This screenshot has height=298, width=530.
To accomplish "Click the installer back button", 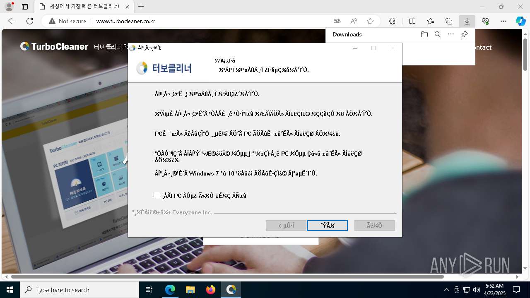I will [x=286, y=226].
